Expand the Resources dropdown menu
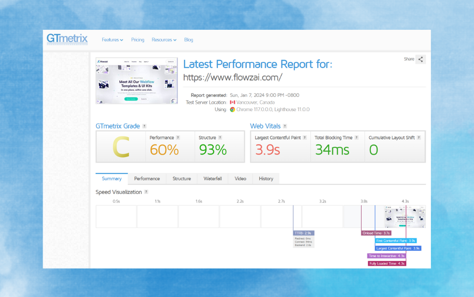 (x=164, y=40)
